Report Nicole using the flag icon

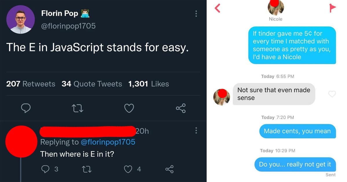tap(333, 8)
